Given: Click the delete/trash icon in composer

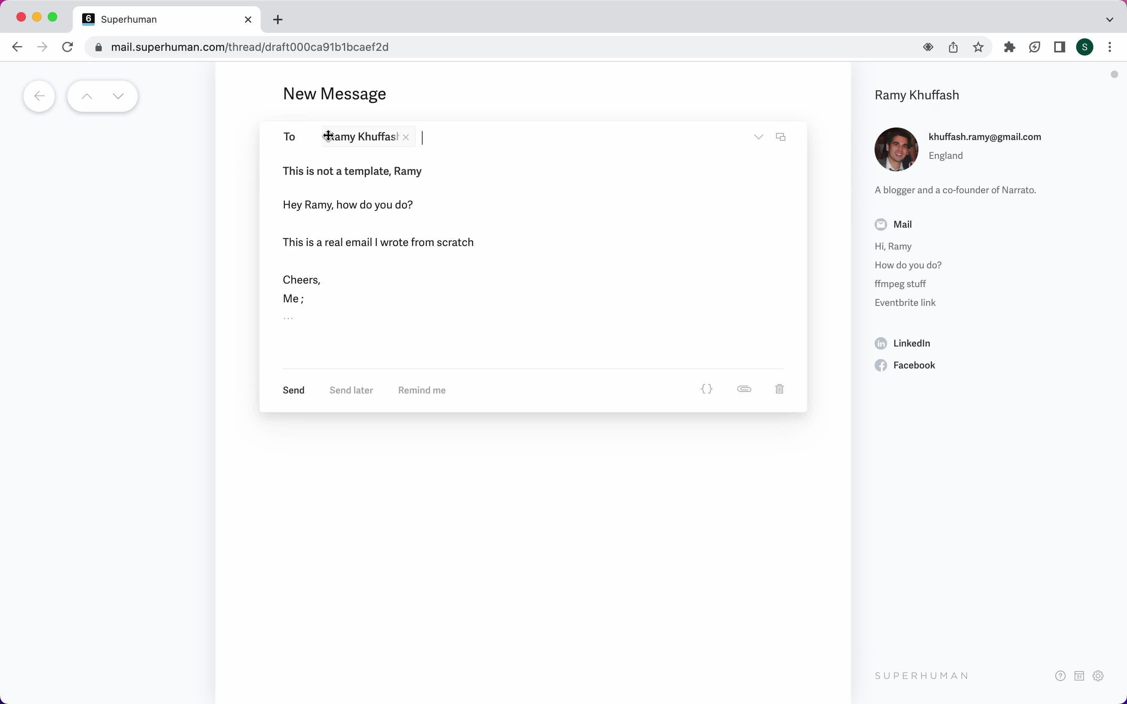Looking at the screenshot, I should pos(779,388).
